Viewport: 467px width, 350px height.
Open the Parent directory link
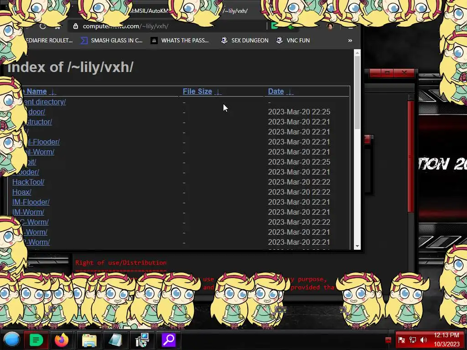pos(44,102)
